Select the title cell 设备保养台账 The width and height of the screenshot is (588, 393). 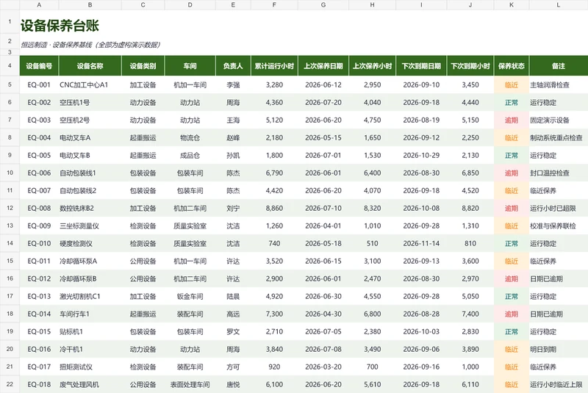(x=60, y=26)
